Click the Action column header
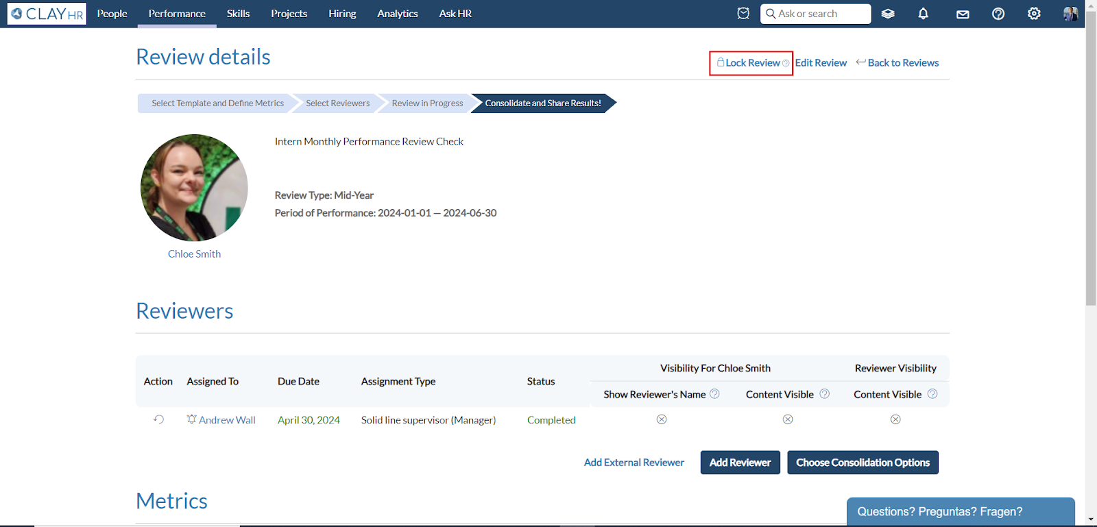The width and height of the screenshot is (1097, 527). coord(158,382)
